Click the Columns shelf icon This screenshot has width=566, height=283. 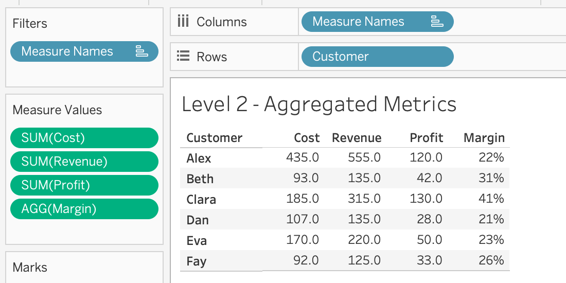tap(183, 22)
